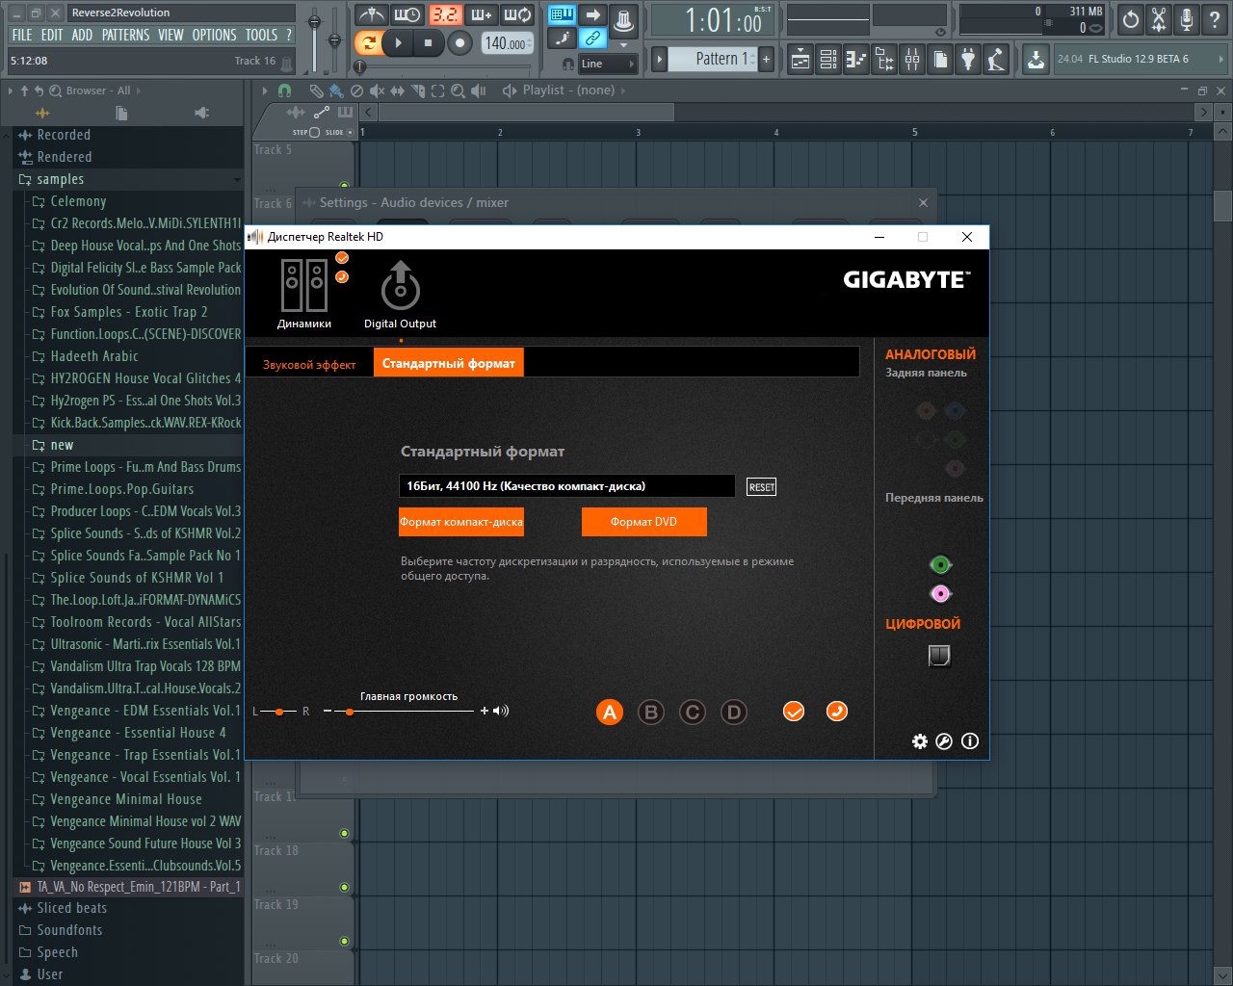The image size is (1233, 986).
Task: Select the magnet snap icon in Playlist
Action: [284, 91]
